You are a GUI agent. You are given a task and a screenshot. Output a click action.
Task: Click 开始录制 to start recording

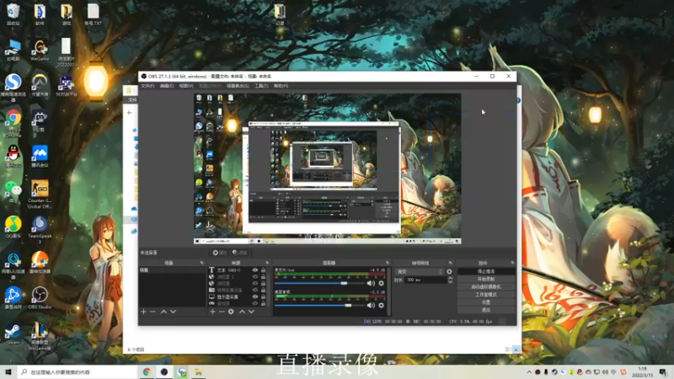tap(486, 280)
